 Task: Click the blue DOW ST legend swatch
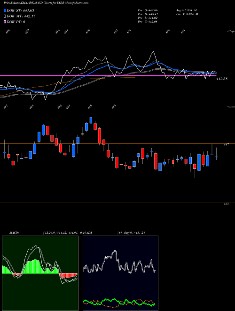coord(5,10)
